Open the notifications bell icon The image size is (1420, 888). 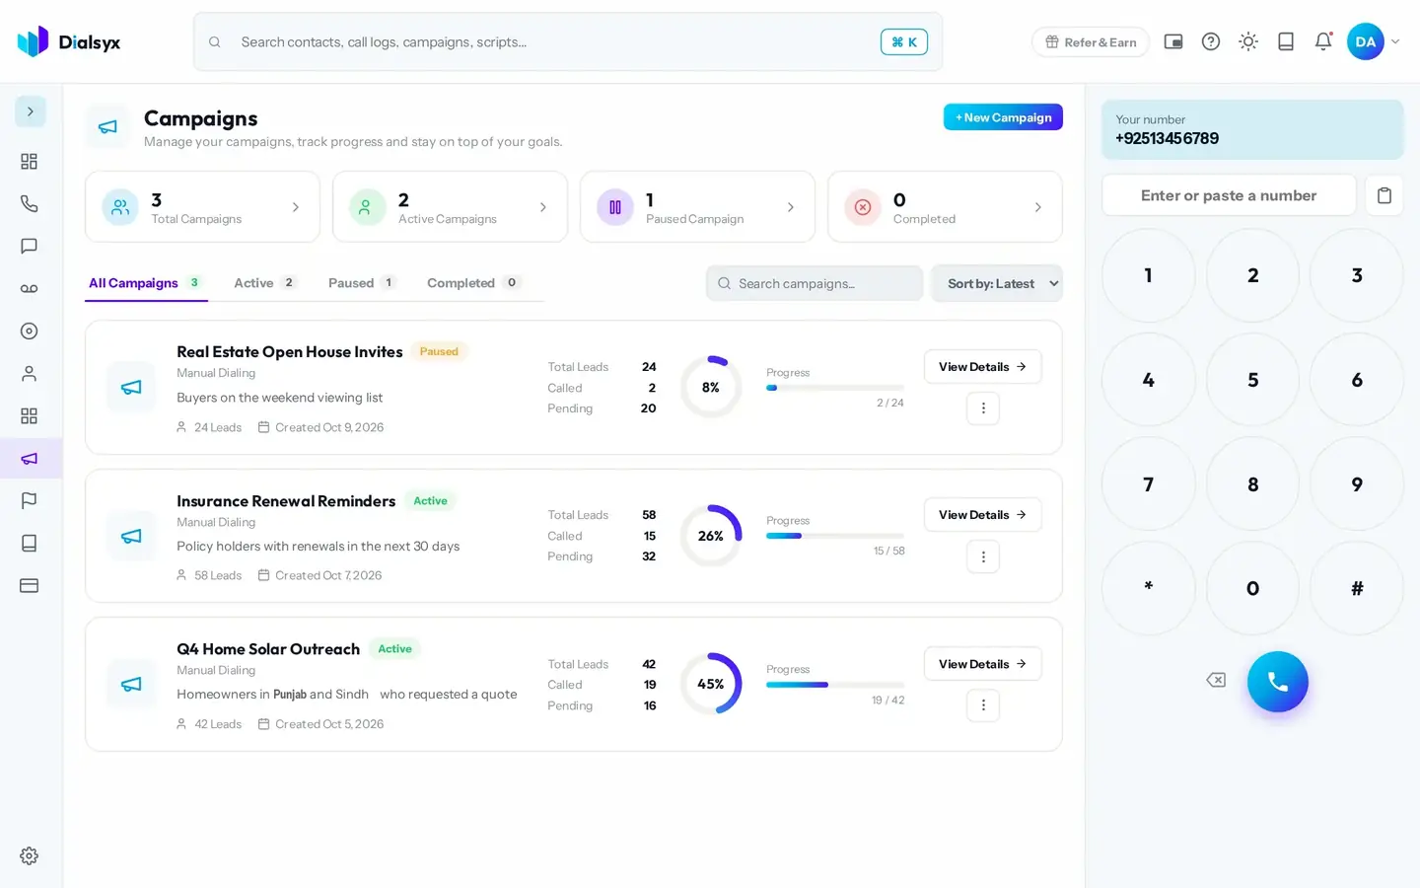[x=1323, y=41]
